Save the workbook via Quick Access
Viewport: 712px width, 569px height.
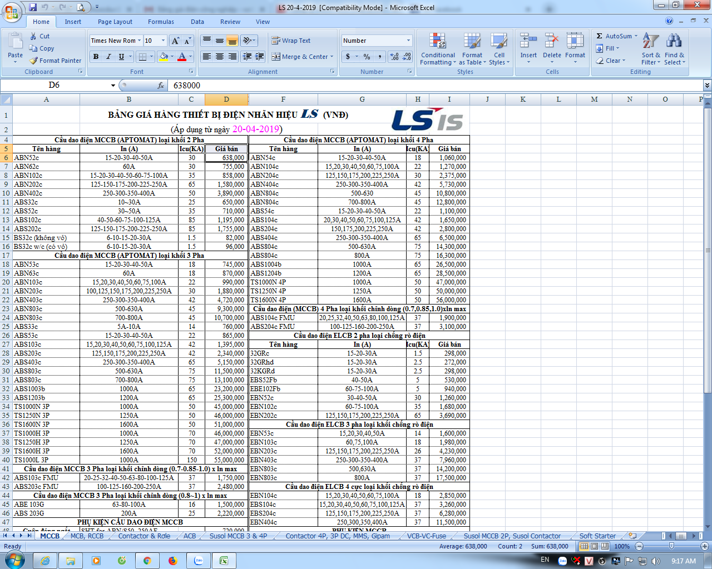pos(33,7)
